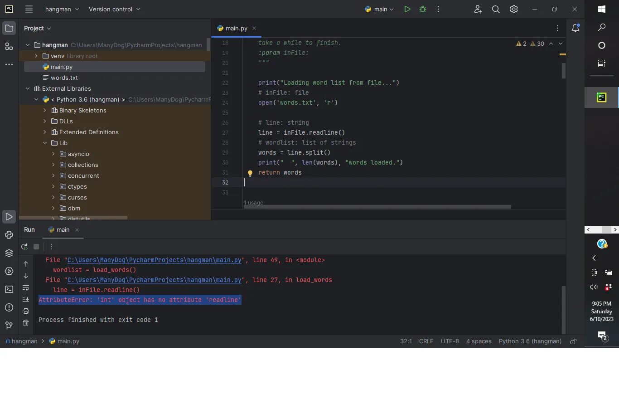The width and height of the screenshot is (619, 409).
Task: Open more run actions menu in title bar
Action: click(438, 9)
